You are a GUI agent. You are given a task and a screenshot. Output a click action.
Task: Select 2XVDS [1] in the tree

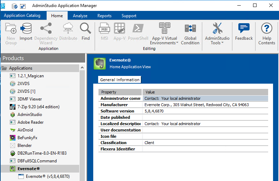click(x=26, y=91)
